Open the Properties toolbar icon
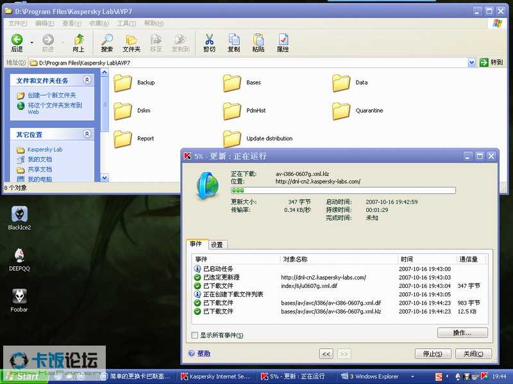The width and height of the screenshot is (513, 384). pos(283,43)
